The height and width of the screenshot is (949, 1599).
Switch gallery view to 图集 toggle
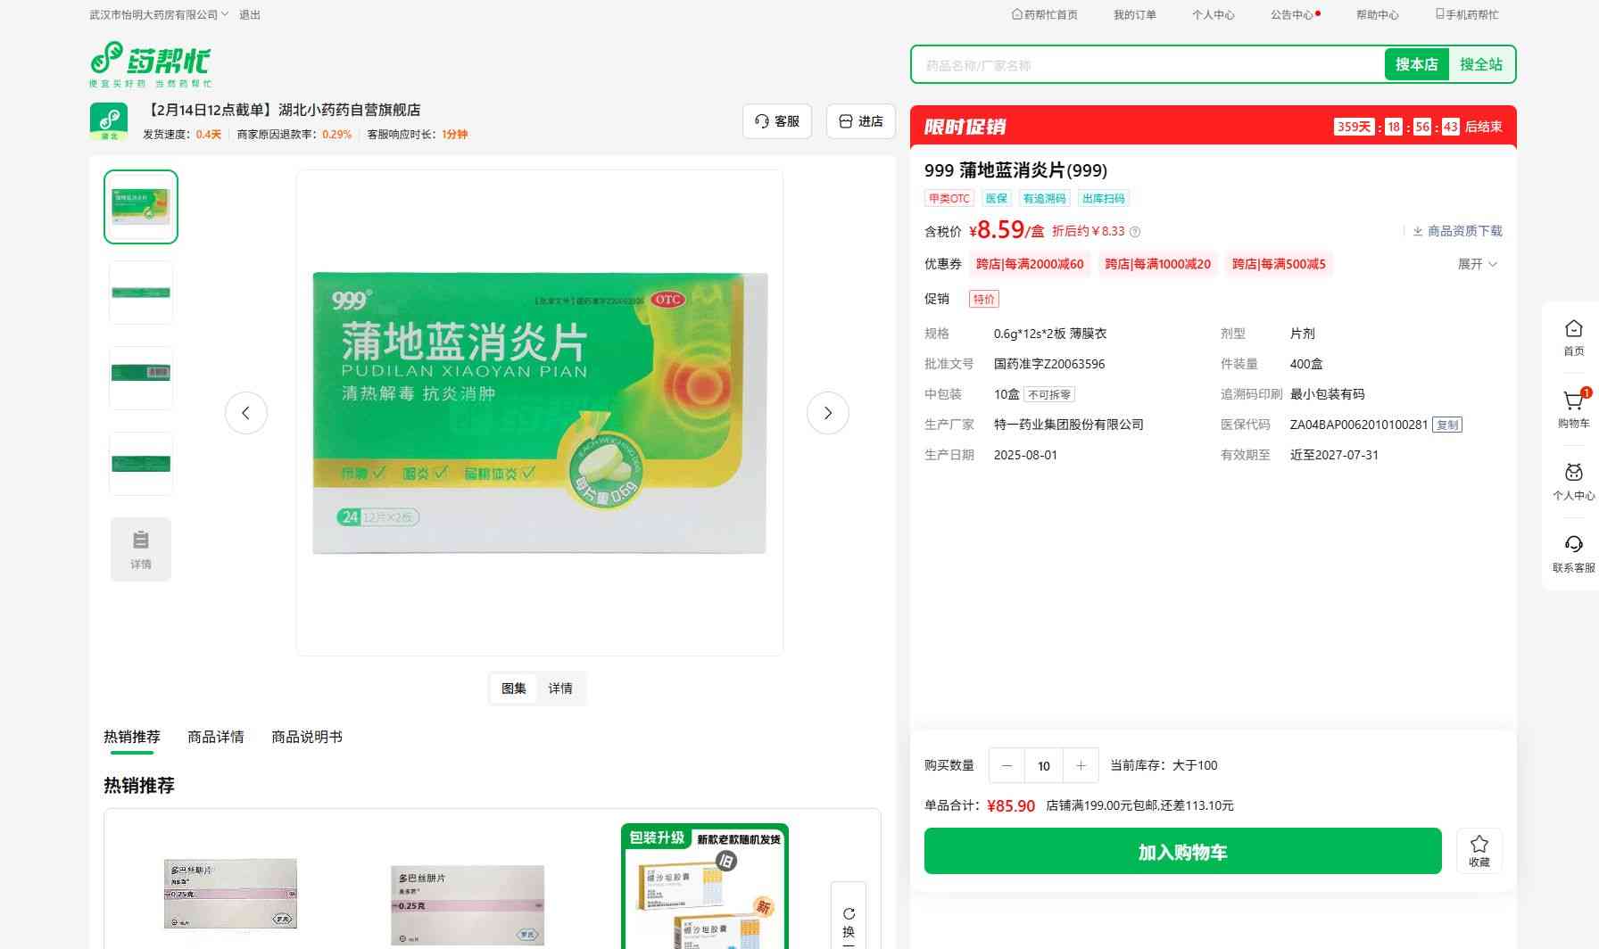(514, 689)
